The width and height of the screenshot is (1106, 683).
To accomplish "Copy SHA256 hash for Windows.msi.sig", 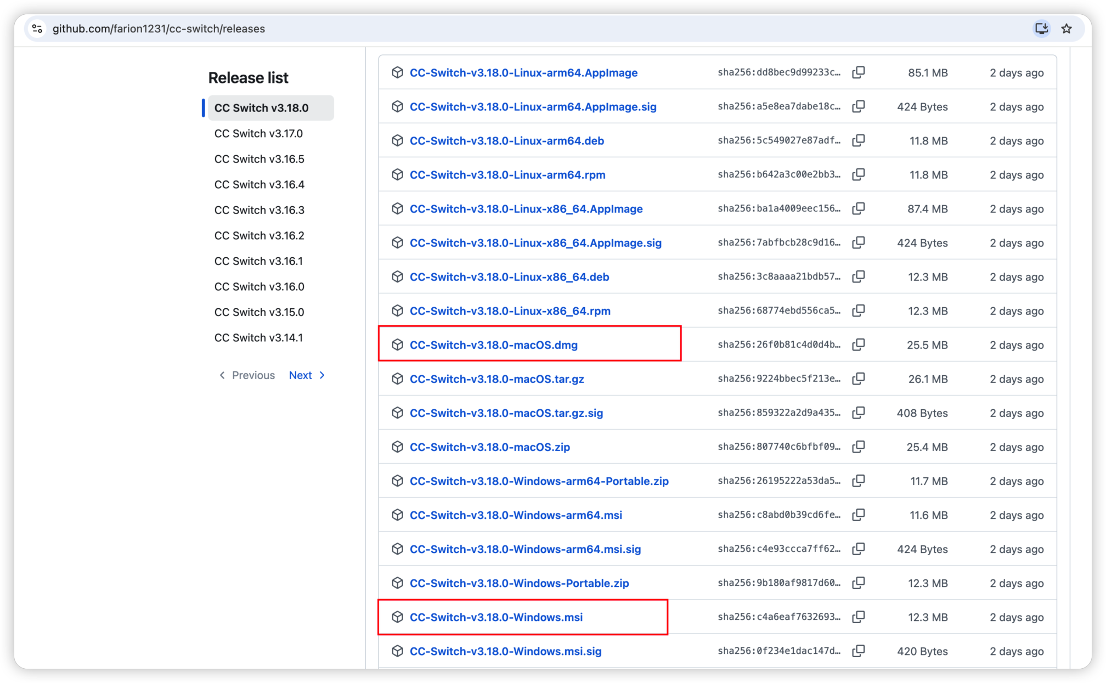I will 859,651.
